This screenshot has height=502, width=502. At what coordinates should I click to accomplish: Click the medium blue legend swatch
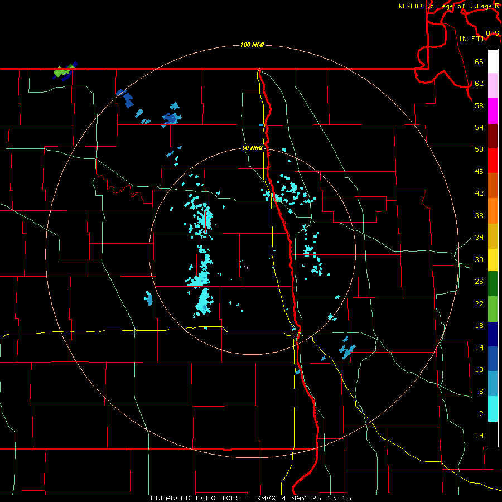coord(493,359)
